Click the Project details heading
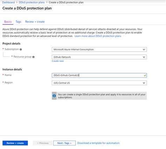This screenshot has height=149, width=166. tap(11, 44)
